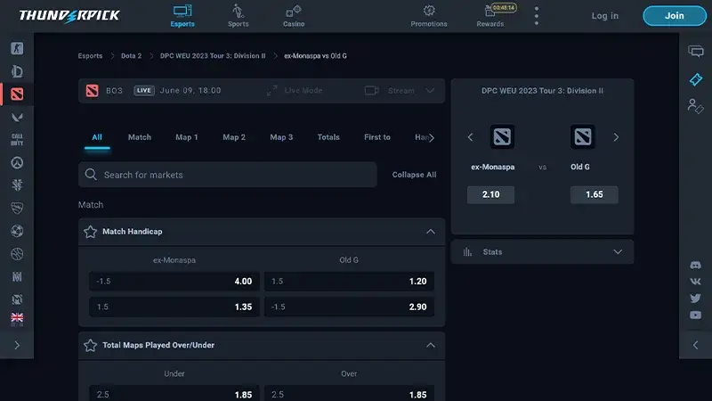The height and width of the screenshot is (401, 712).
Task: Select the Match tab
Action: point(140,137)
